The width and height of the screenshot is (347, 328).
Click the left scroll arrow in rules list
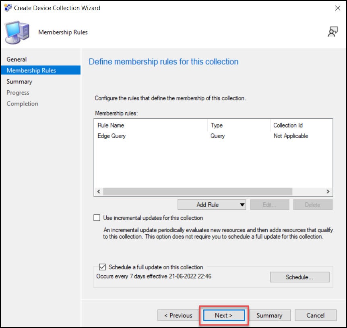click(99, 192)
